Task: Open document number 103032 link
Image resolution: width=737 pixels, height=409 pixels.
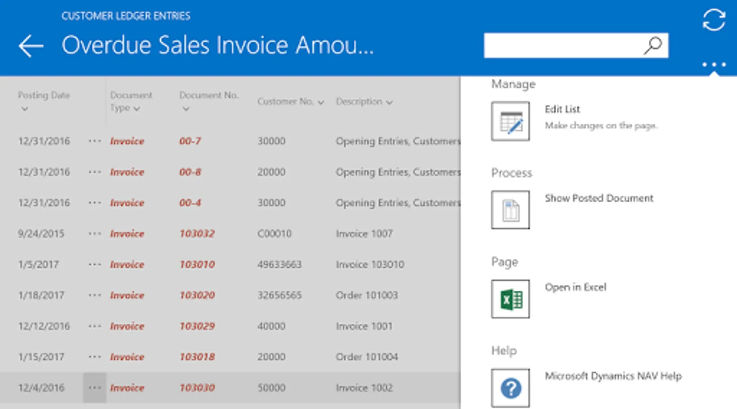Action: [197, 234]
